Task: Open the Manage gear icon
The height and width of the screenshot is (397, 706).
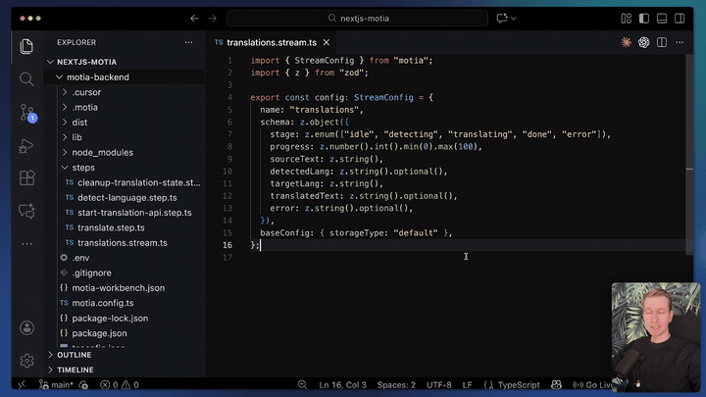Action: tap(26, 360)
